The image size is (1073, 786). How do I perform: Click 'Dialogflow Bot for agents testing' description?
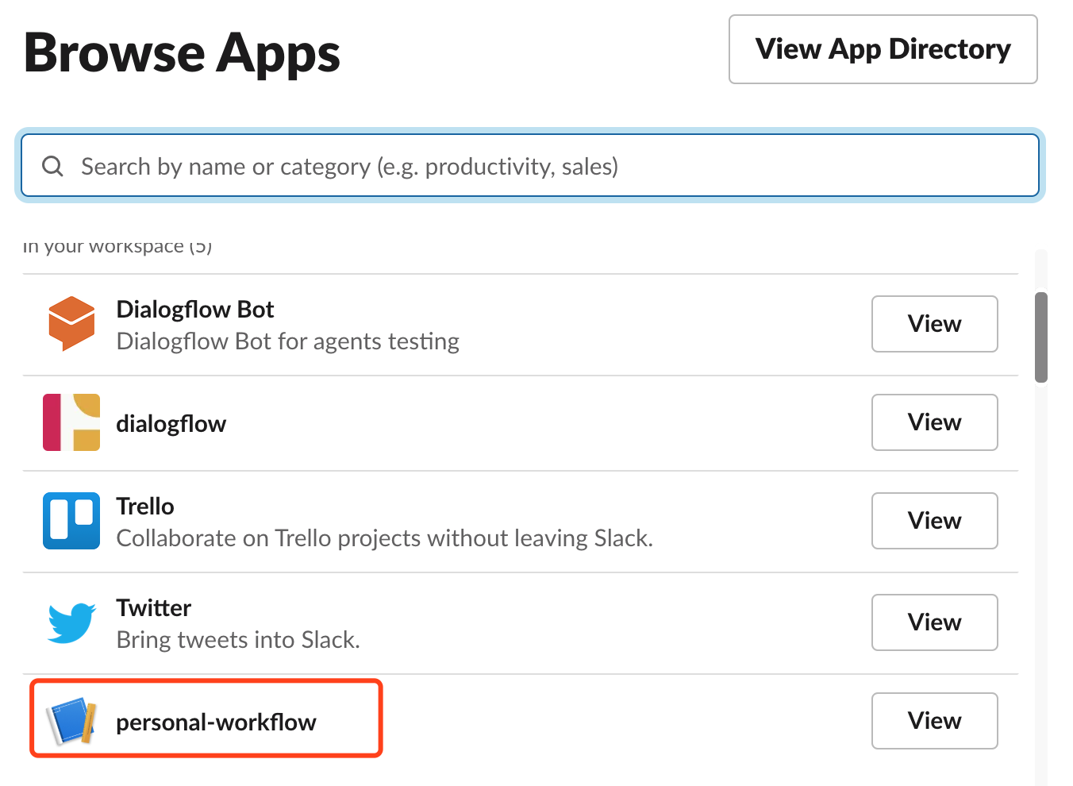pos(288,341)
